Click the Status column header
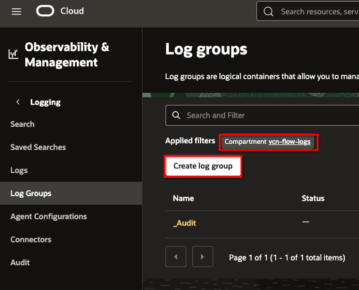Screen dimensions: 359x290 pyautogui.click(x=313, y=198)
